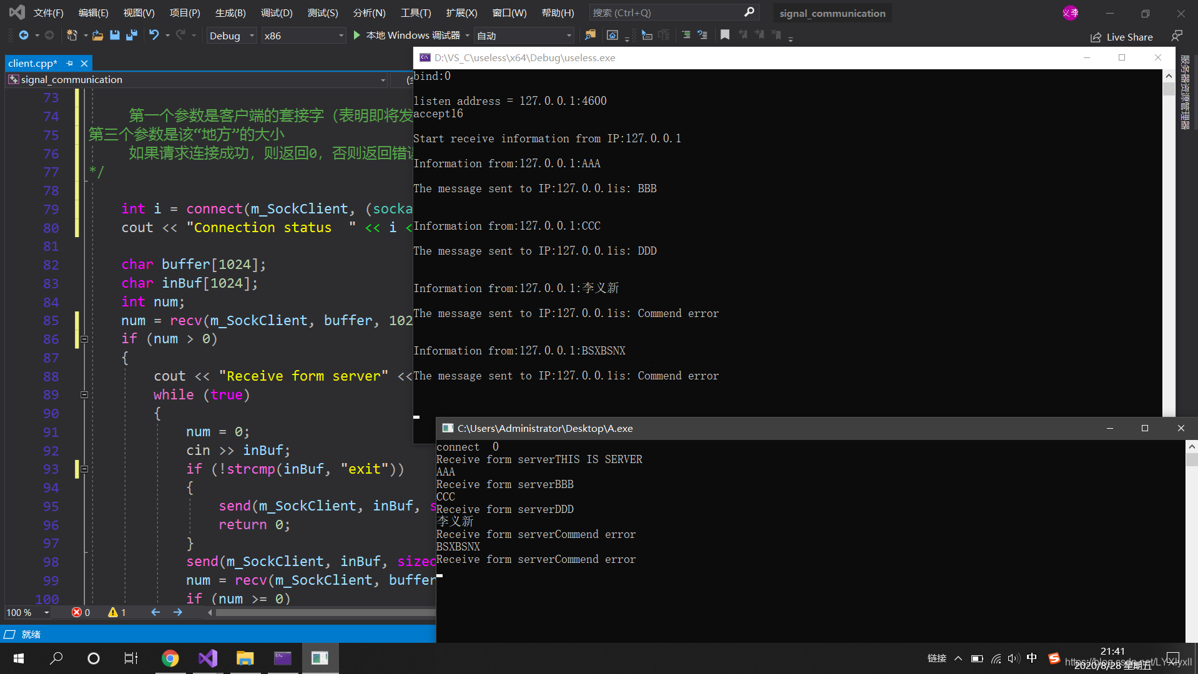Go to next issue with right arrow
This screenshot has height=674, width=1198.
tap(178, 613)
